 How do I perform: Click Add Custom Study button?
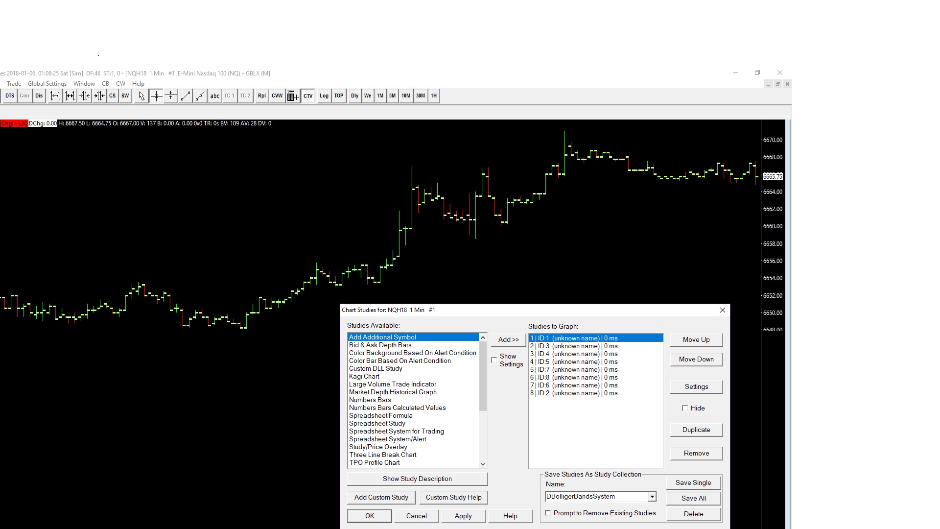[381, 497]
